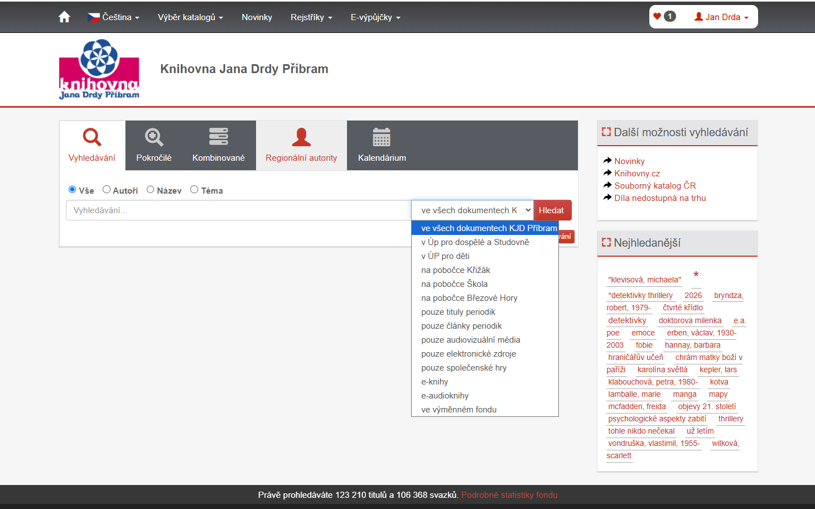
Task: Open Novinky in the top navigation bar
Action: click(x=257, y=17)
